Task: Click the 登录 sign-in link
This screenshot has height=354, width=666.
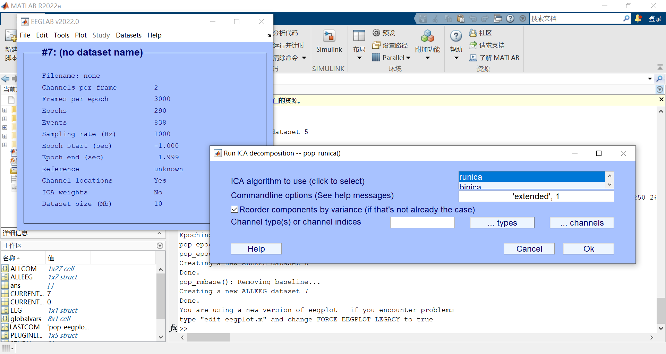Action: (655, 19)
